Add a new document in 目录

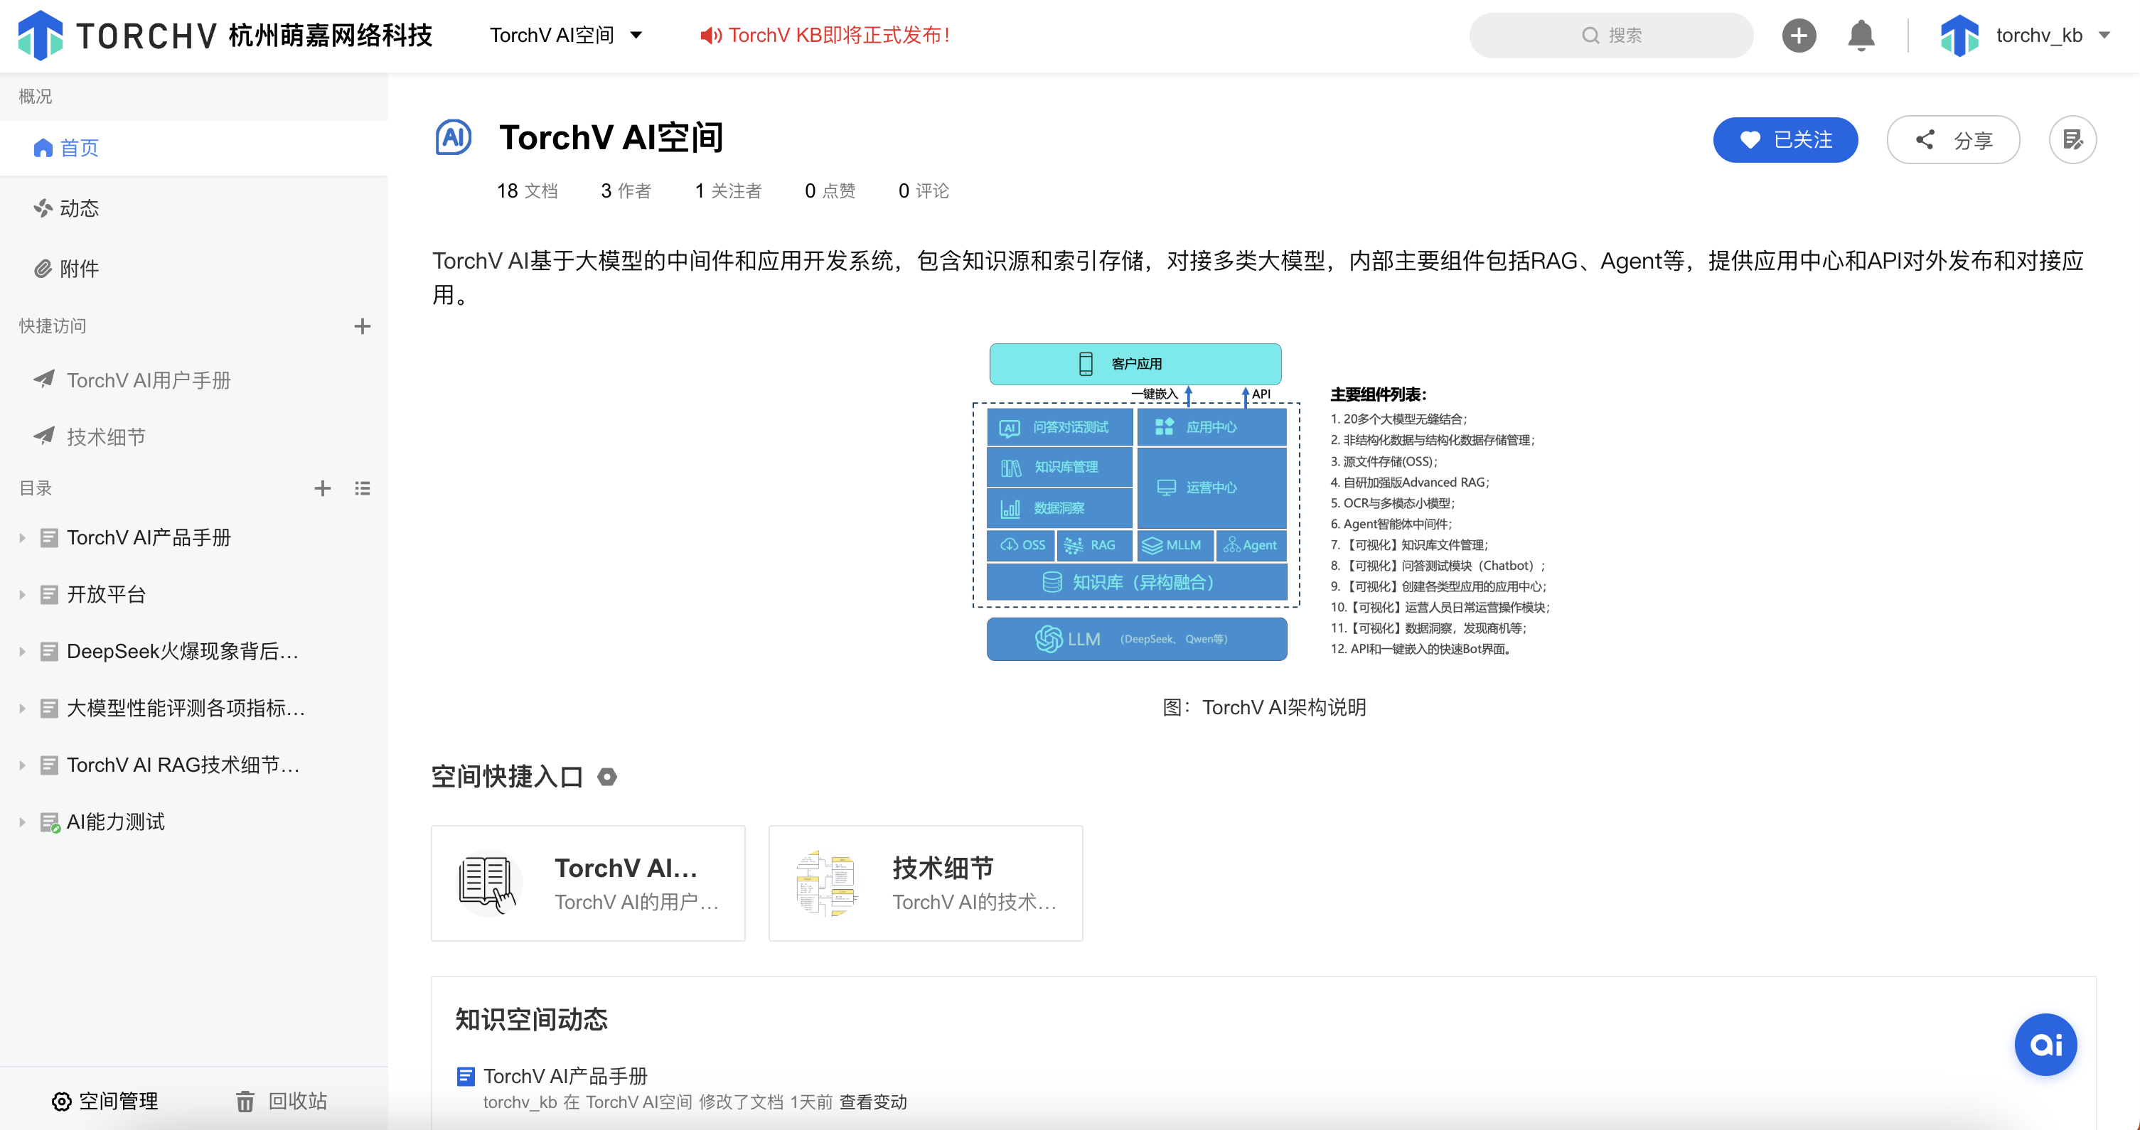322,488
